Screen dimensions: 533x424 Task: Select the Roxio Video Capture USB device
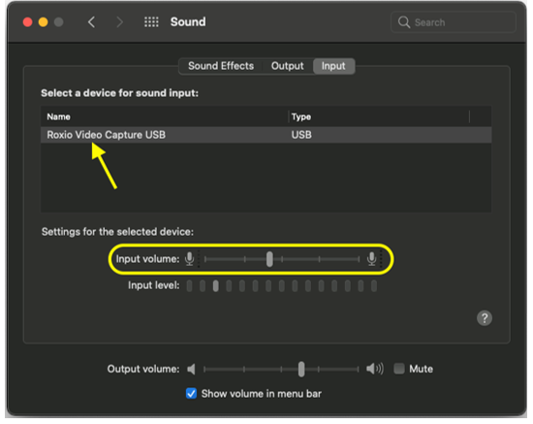266,135
